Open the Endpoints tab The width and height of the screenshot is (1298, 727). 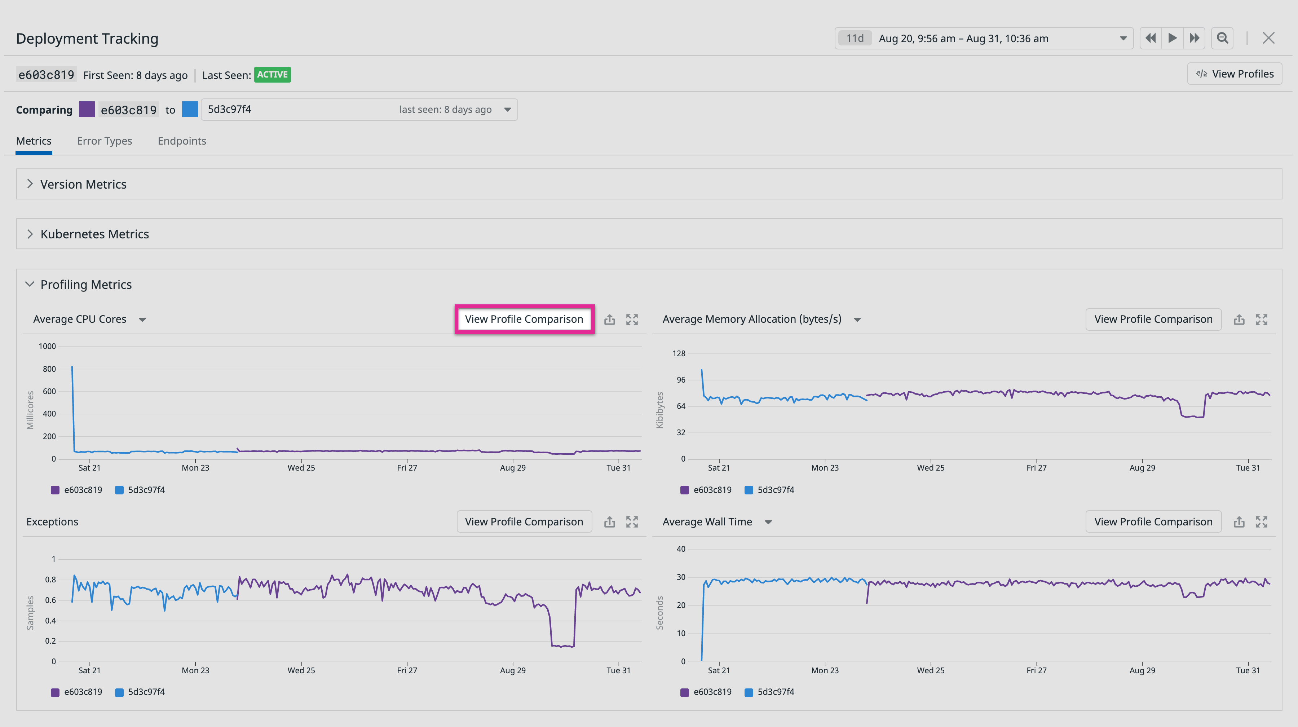pos(182,141)
